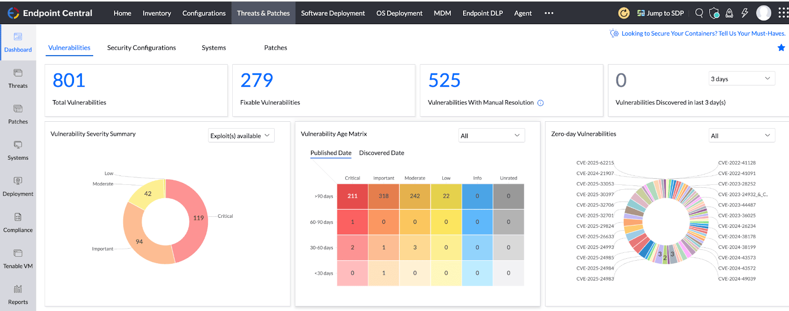Image resolution: width=789 pixels, height=311 pixels.
Task: Open Patches in the left sidebar
Action: [18, 114]
